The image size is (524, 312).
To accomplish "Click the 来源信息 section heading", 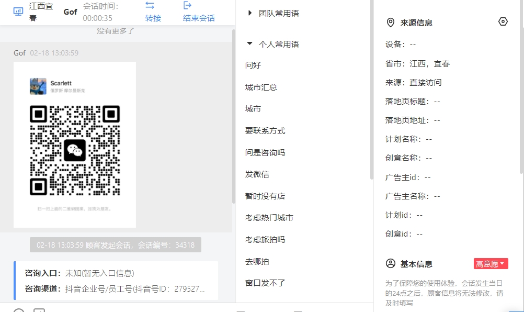I will 416,23.
